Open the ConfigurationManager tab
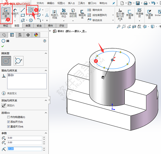The image size is (161, 154). 20,35
